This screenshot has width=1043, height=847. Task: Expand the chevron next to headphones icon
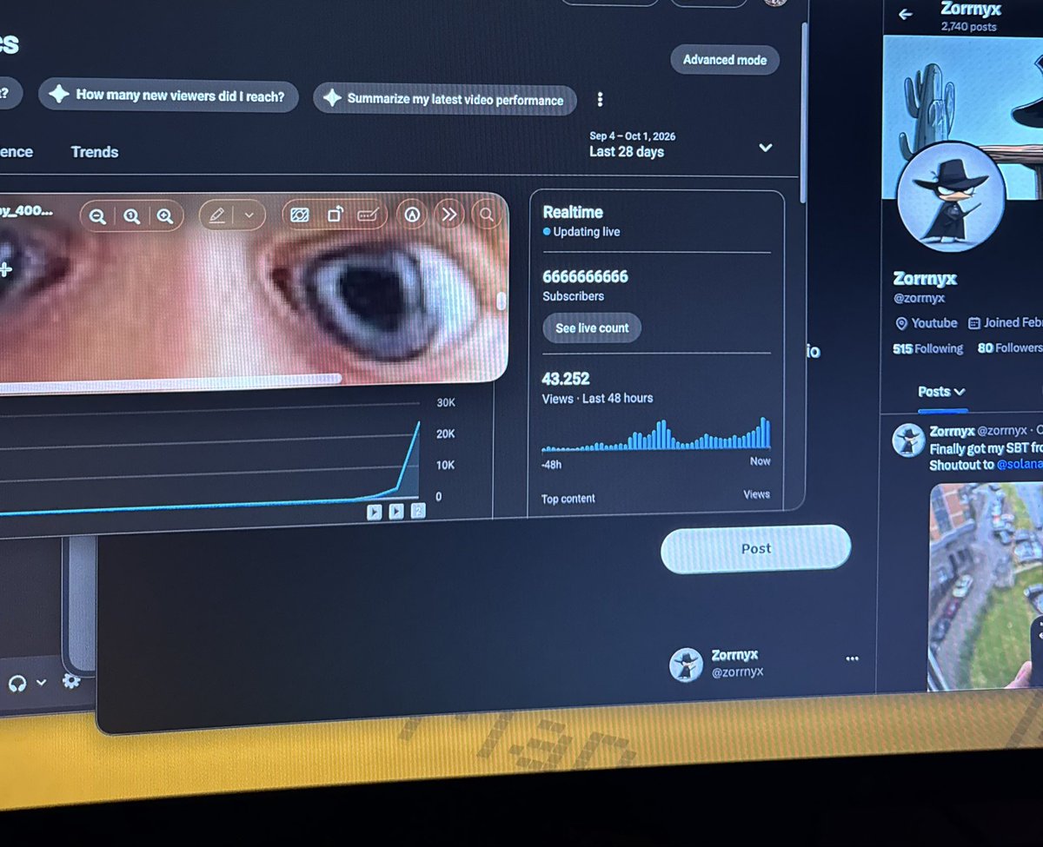coord(41,683)
